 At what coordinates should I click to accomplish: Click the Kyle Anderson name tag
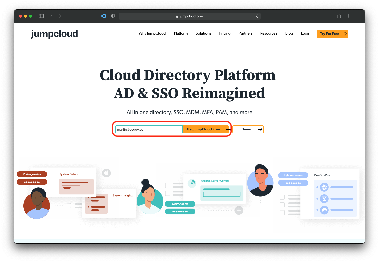tap(293, 175)
